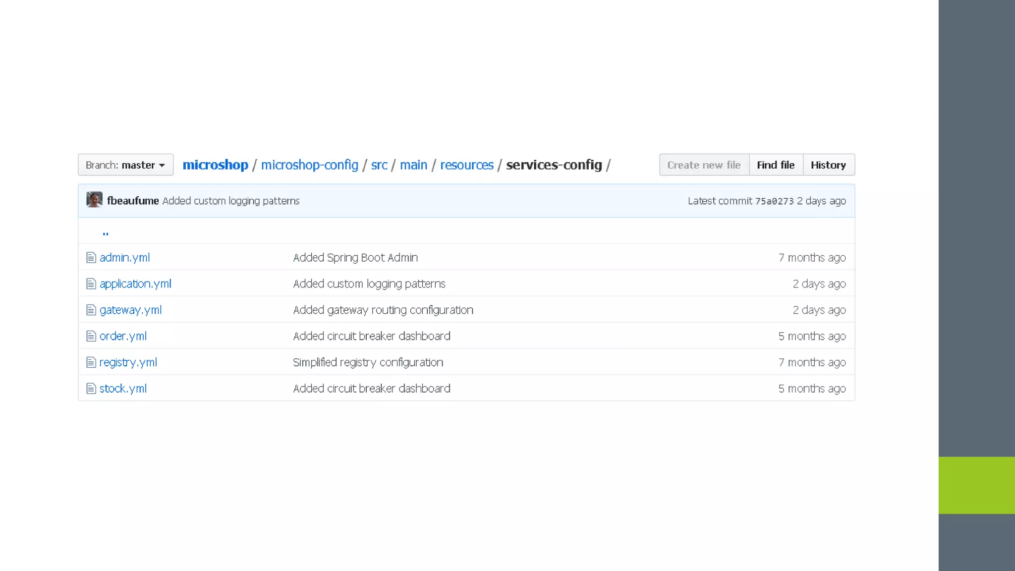Go to the microshop repository root
Viewport: 1015px width, 571px height.
(215, 165)
